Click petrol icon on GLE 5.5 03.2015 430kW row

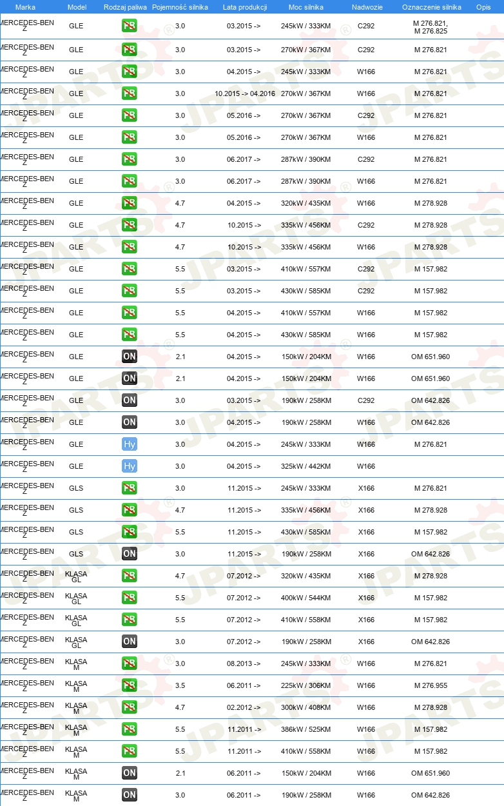pyautogui.click(x=130, y=291)
